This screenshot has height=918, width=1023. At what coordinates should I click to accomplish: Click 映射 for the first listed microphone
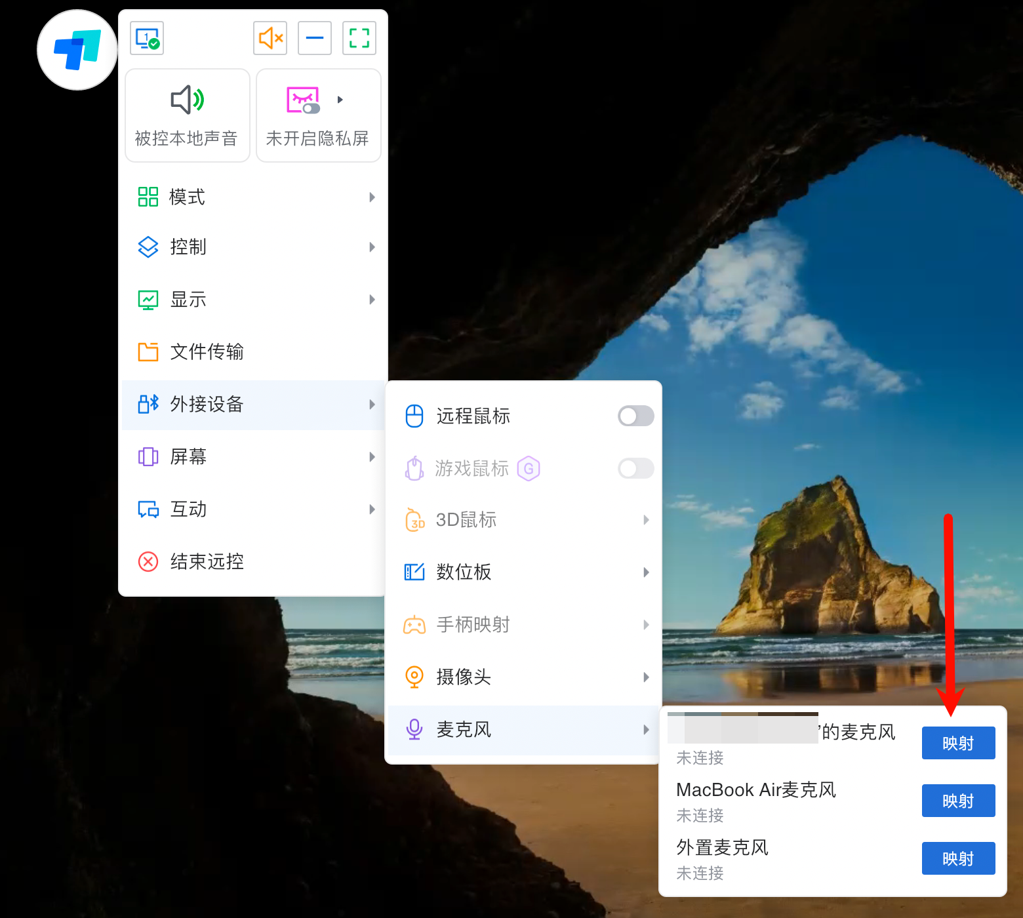957,743
